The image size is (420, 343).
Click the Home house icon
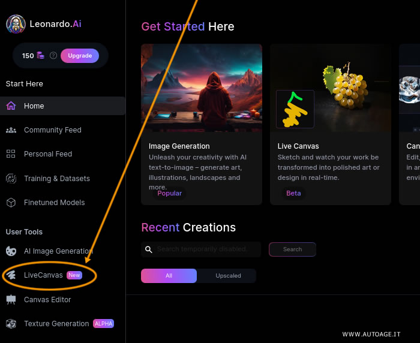coord(11,106)
